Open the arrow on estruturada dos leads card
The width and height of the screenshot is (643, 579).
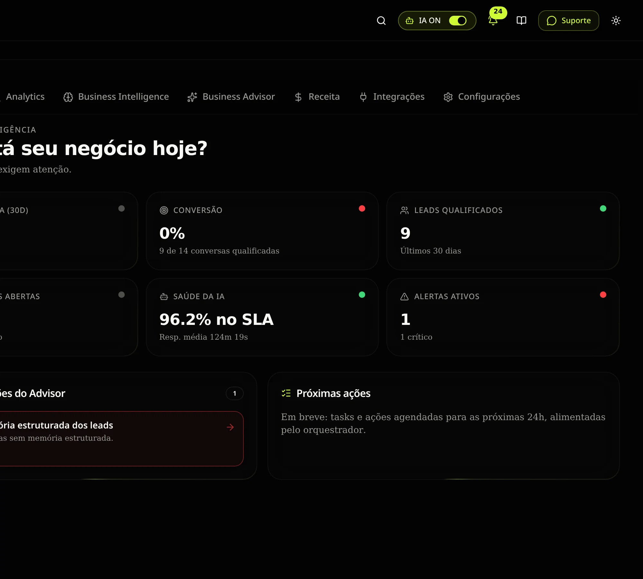pos(230,427)
